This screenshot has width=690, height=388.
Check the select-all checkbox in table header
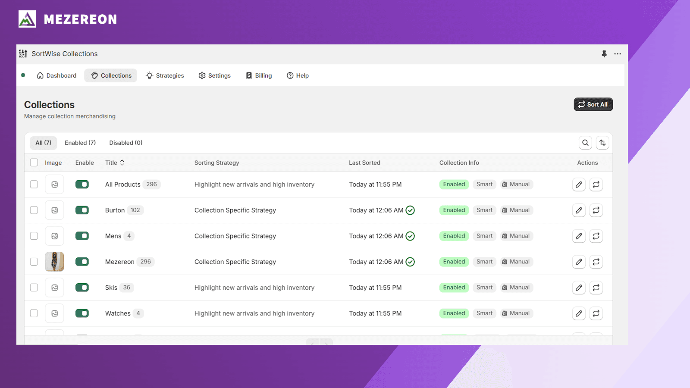click(x=34, y=163)
